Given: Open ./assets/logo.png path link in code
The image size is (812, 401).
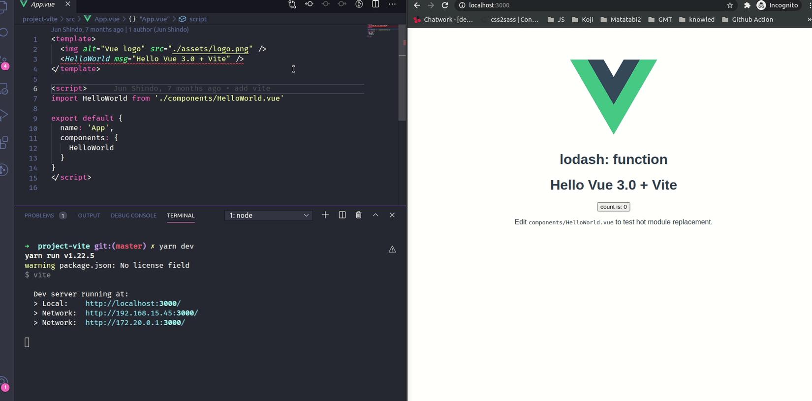Looking at the screenshot, I should point(210,49).
